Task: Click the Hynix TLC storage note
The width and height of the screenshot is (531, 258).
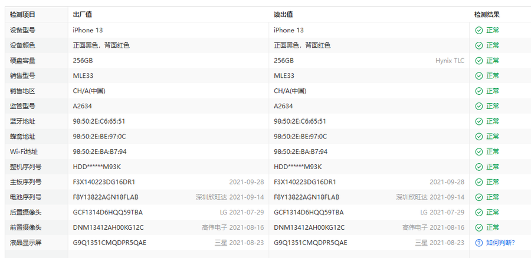Action: point(450,61)
